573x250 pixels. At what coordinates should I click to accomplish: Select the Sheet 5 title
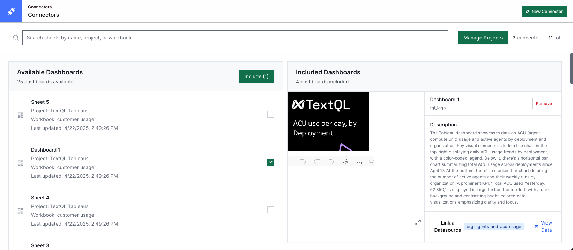(x=40, y=102)
